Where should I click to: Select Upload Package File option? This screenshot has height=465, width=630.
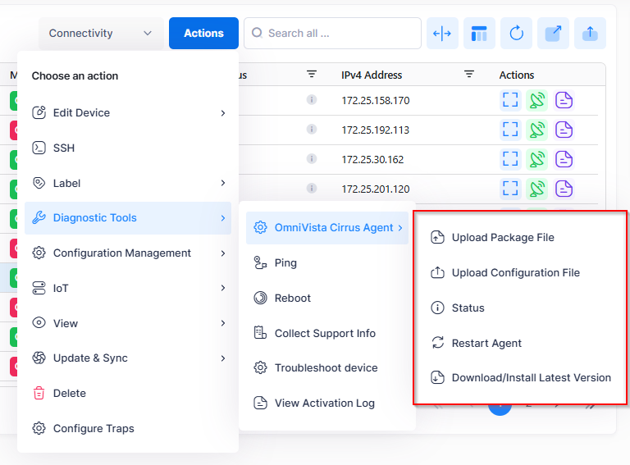[503, 238]
